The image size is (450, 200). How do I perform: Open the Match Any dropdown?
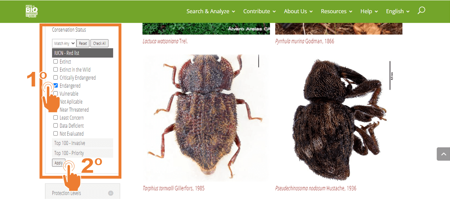click(64, 43)
